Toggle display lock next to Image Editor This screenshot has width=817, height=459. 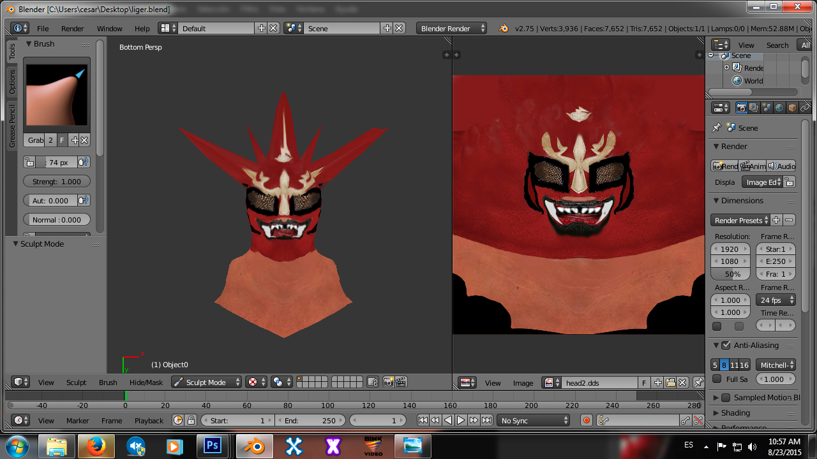pyautogui.click(x=790, y=182)
